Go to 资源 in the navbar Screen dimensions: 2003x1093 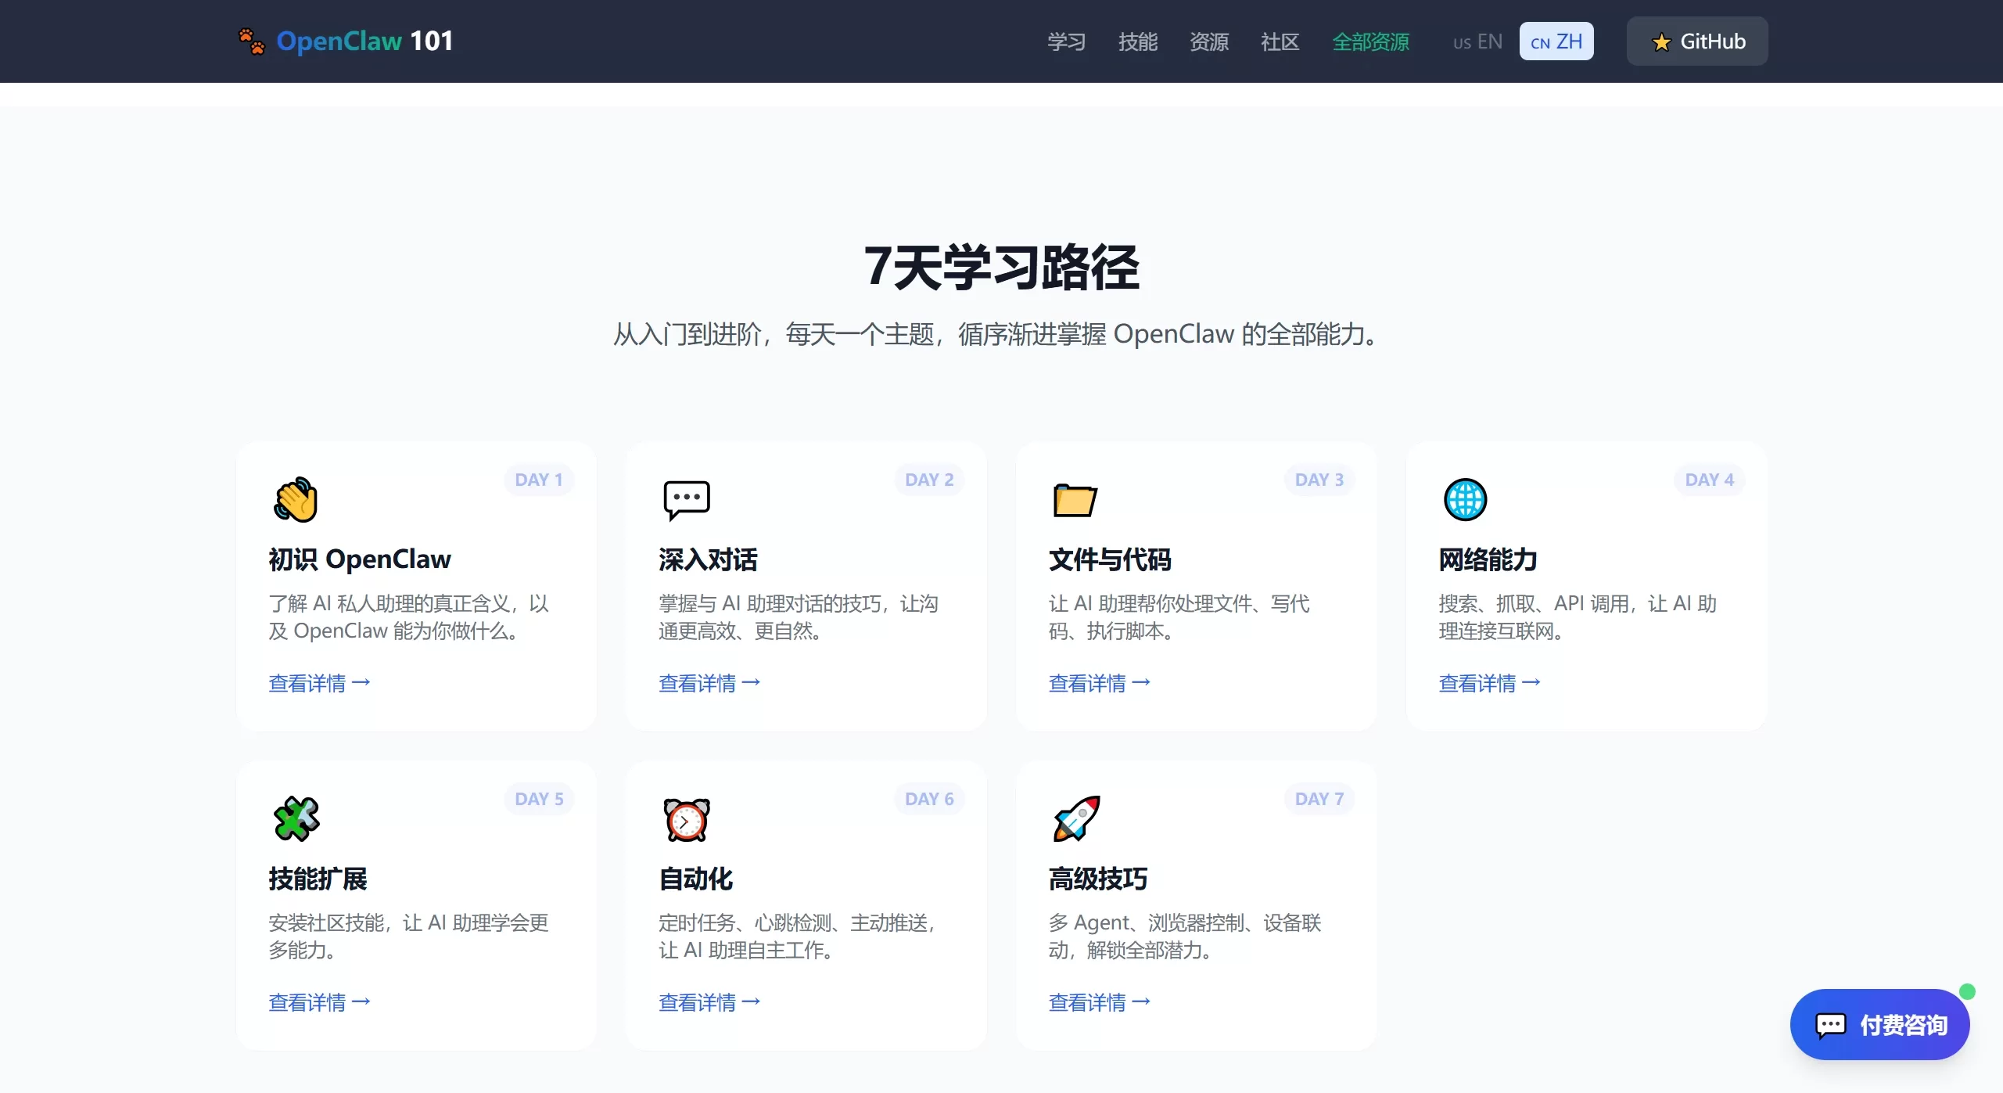(x=1208, y=41)
